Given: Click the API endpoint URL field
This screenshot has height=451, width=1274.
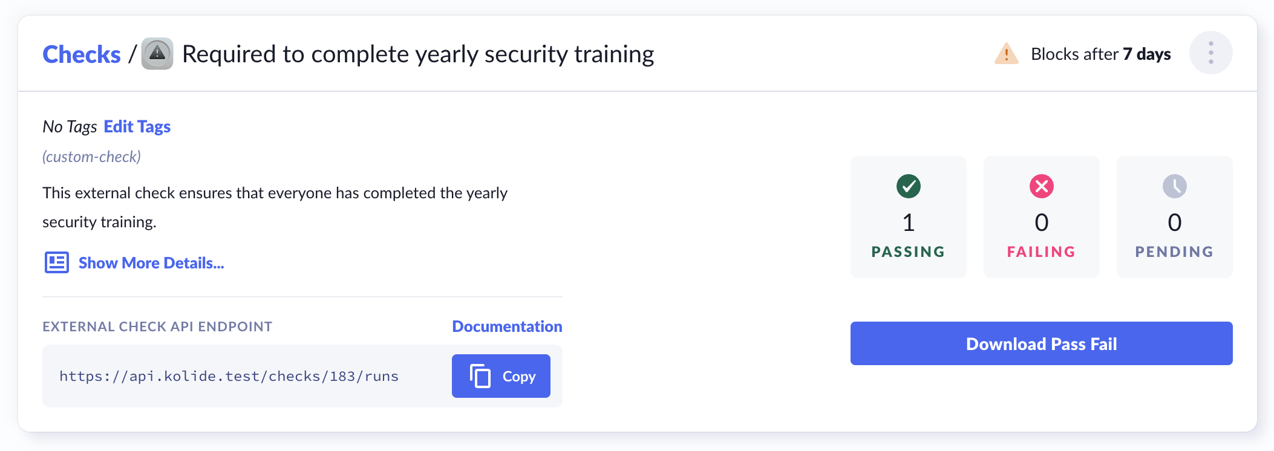Looking at the screenshot, I should (x=229, y=376).
